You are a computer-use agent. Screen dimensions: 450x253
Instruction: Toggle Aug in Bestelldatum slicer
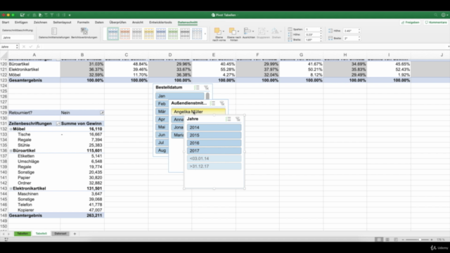[x=162, y=150]
